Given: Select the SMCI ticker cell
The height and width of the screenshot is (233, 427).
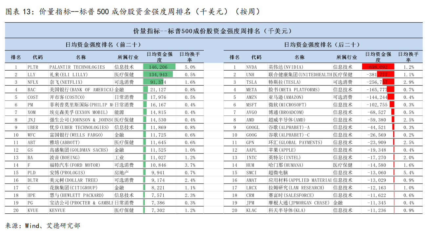Looking at the screenshot, I should [x=252, y=172].
